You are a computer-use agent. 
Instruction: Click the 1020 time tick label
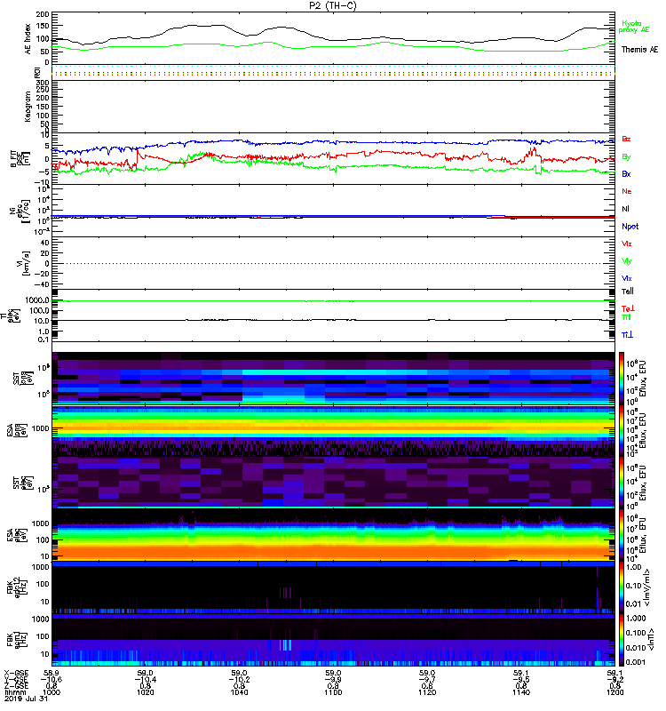coord(146,692)
